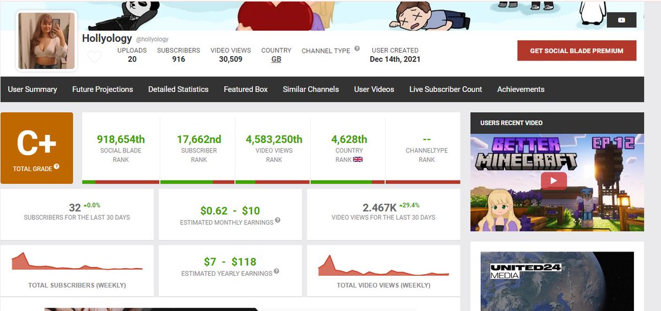Screen dimensions: 661x311
Task: Go to the Detailed Statistics tab
Action: (178, 89)
